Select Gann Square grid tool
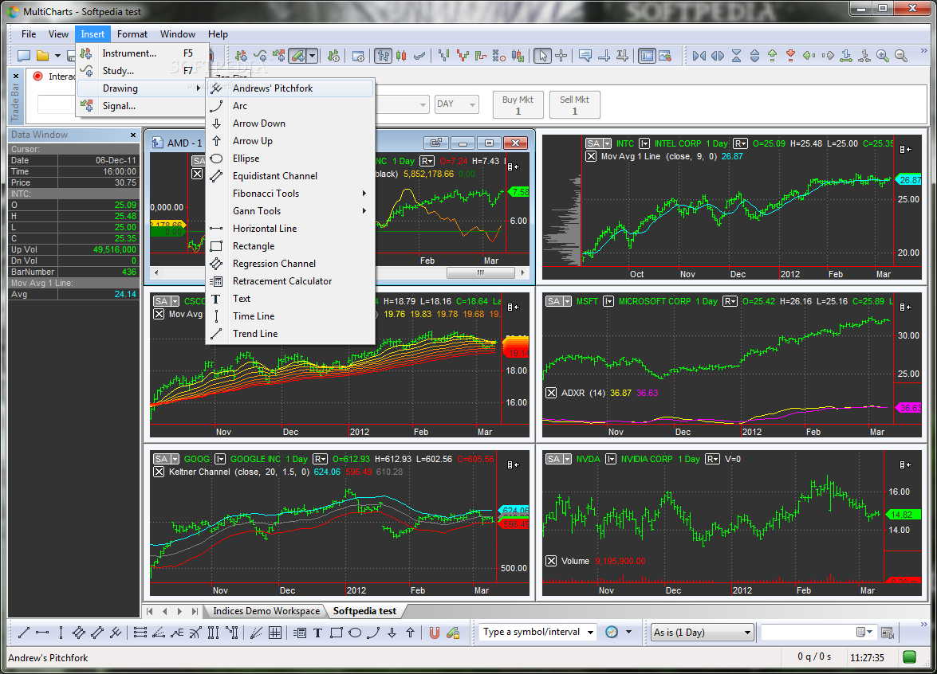The width and height of the screenshot is (937, 674). click(x=275, y=633)
